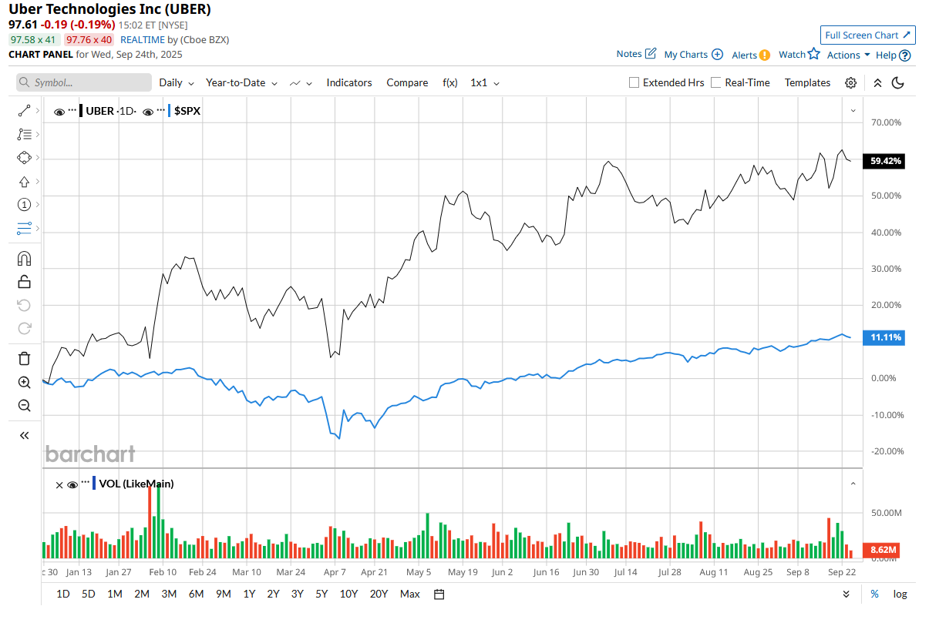This screenshot has height=643, width=929.
Task: Open the My Charts link
Action: (693, 55)
